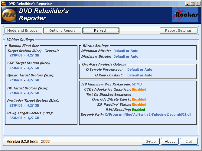This screenshot has height=151, width=202.
Task: Open the Options Report view
Action: point(62,31)
